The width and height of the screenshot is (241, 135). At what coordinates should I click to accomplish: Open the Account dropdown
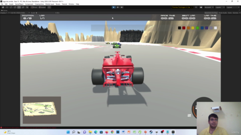pyautogui.click(x=209, y=7)
